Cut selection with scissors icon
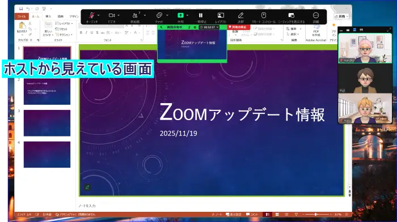This screenshot has height=222, width=397. point(30,23)
